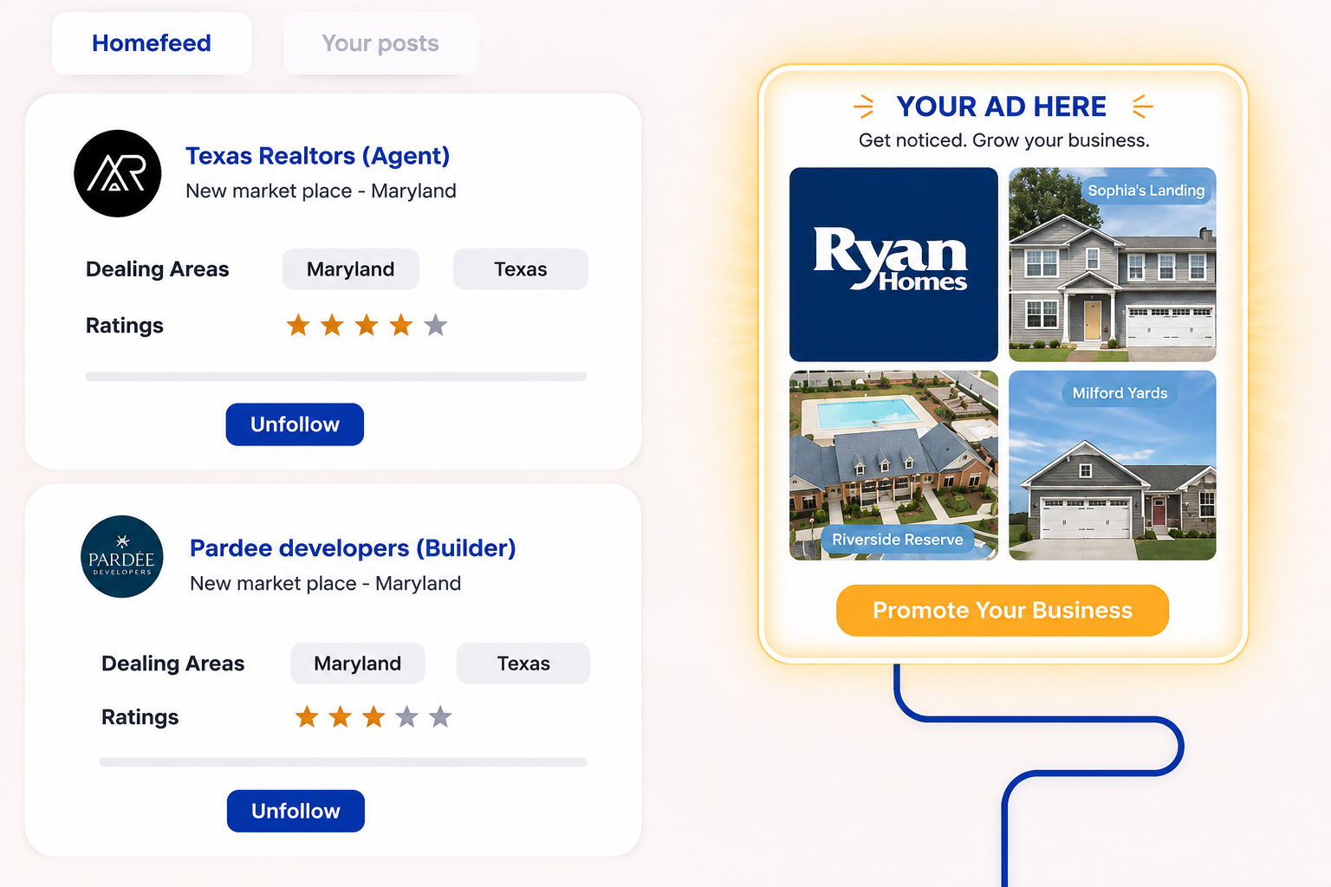Viewport: 1331px width, 887px height.
Task: Click the YOUR AD HERE heading
Action: (1002, 107)
